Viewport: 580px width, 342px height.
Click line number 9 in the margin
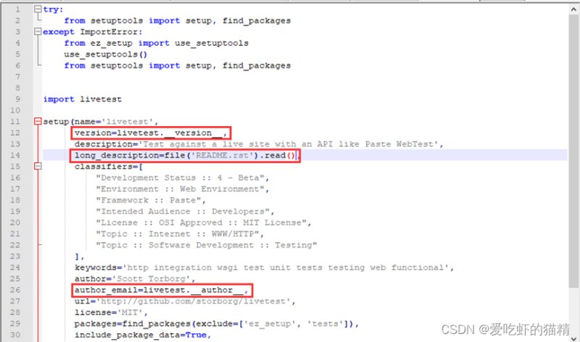point(17,99)
